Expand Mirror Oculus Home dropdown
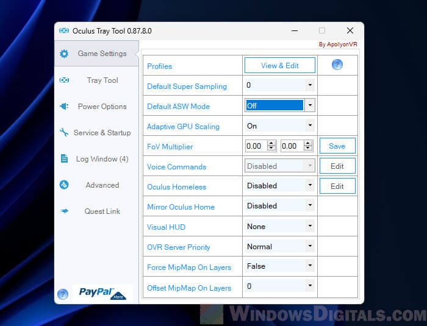Image resolution: width=427 pixels, height=326 pixels. (x=310, y=205)
